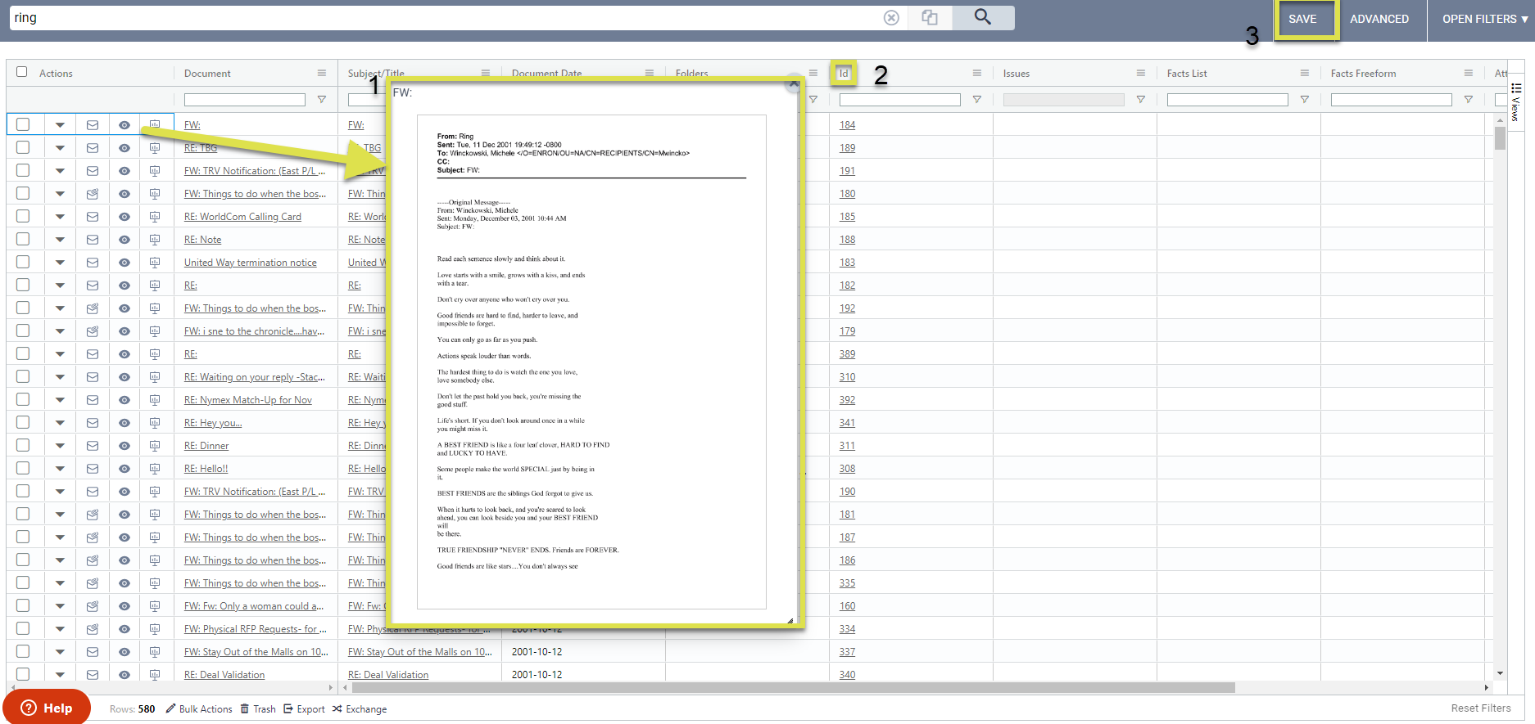Viewport: 1535px width, 724px height.
Task: Click Facts Freeform filter funnel icon
Action: pyautogui.click(x=1469, y=100)
